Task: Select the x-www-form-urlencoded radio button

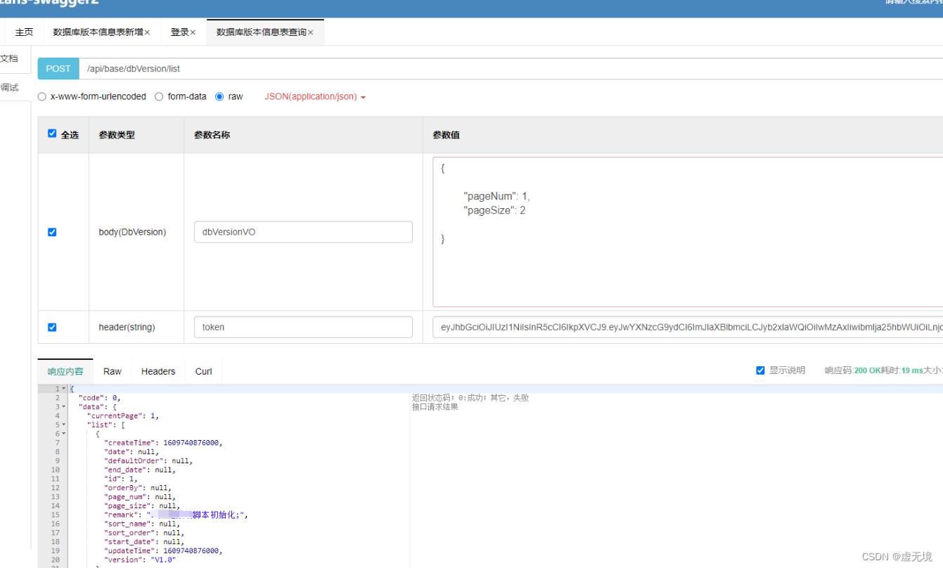Action: (x=42, y=96)
